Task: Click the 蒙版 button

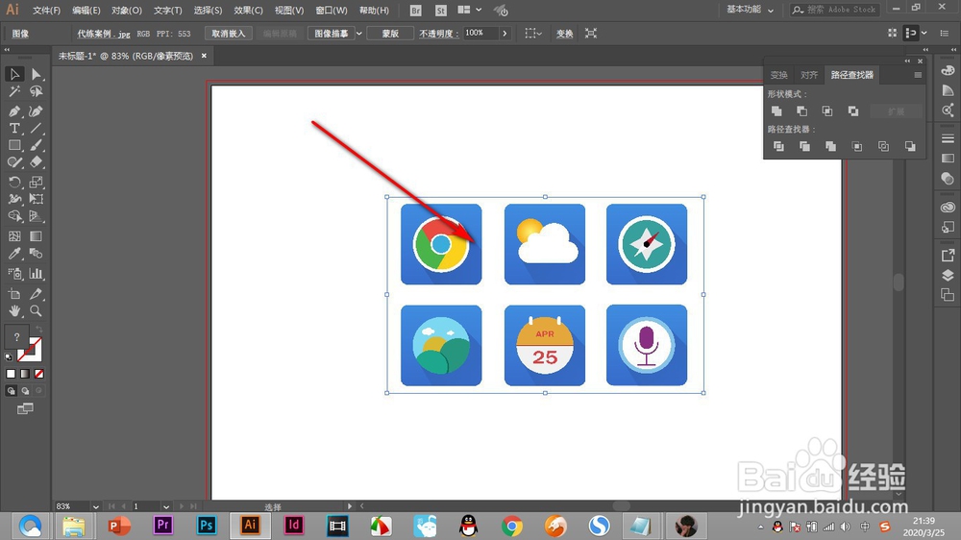Action: [390, 34]
